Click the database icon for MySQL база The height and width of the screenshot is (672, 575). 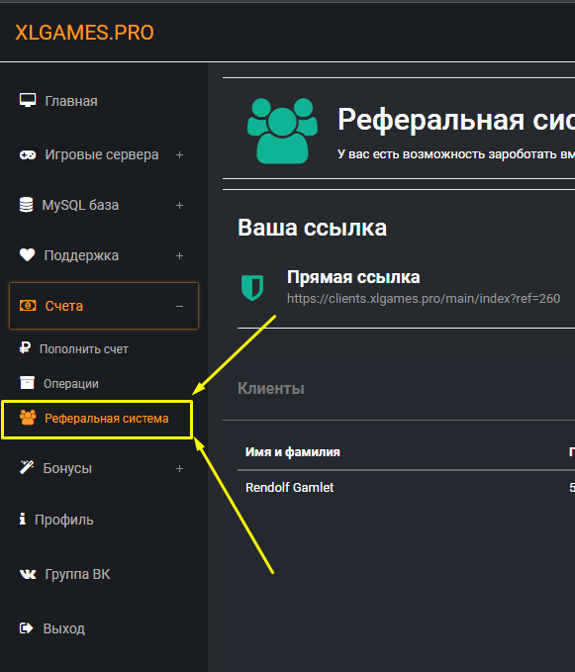(26, 205)
